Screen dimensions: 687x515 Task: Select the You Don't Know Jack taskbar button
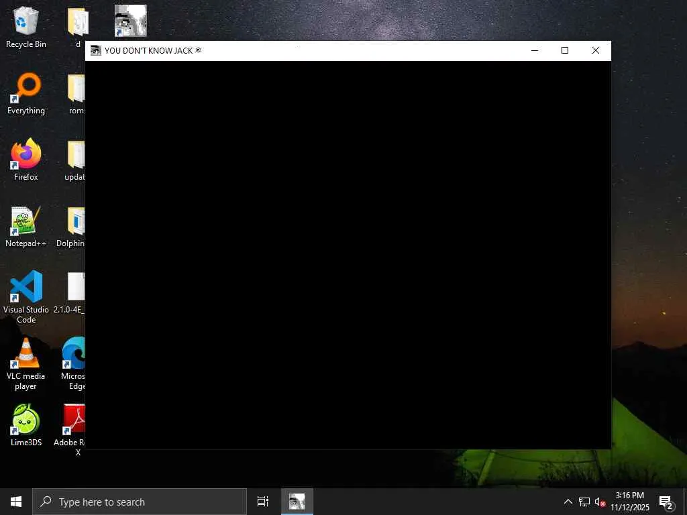297,502
